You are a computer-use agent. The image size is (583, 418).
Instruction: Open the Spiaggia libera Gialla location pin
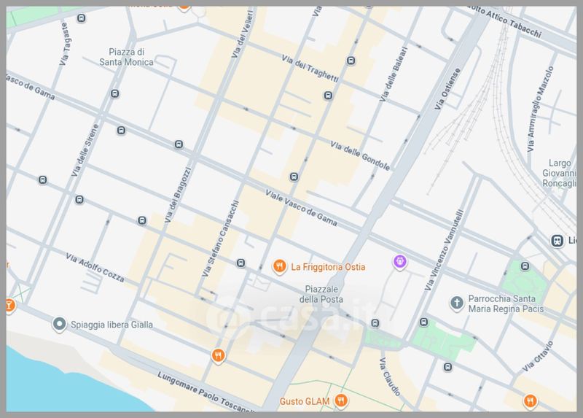pyautogui.click(x=59, y=325)
